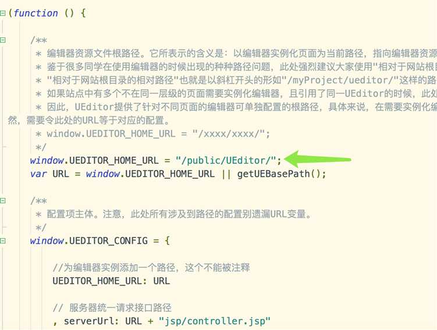This screenshot has width=437, height=330.
Task: Collapse the first /** comment block fold
Action: click(x=2, y=40)
